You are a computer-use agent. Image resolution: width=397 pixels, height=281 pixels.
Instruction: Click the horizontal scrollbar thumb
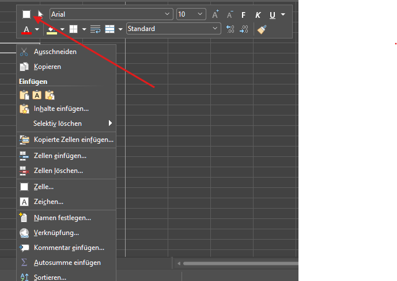coord(240,264)
